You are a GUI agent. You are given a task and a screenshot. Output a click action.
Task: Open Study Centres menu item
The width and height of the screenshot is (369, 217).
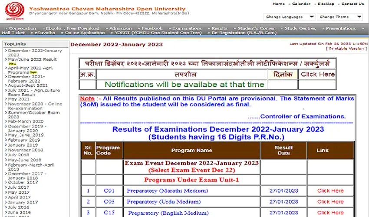[300, 28]
